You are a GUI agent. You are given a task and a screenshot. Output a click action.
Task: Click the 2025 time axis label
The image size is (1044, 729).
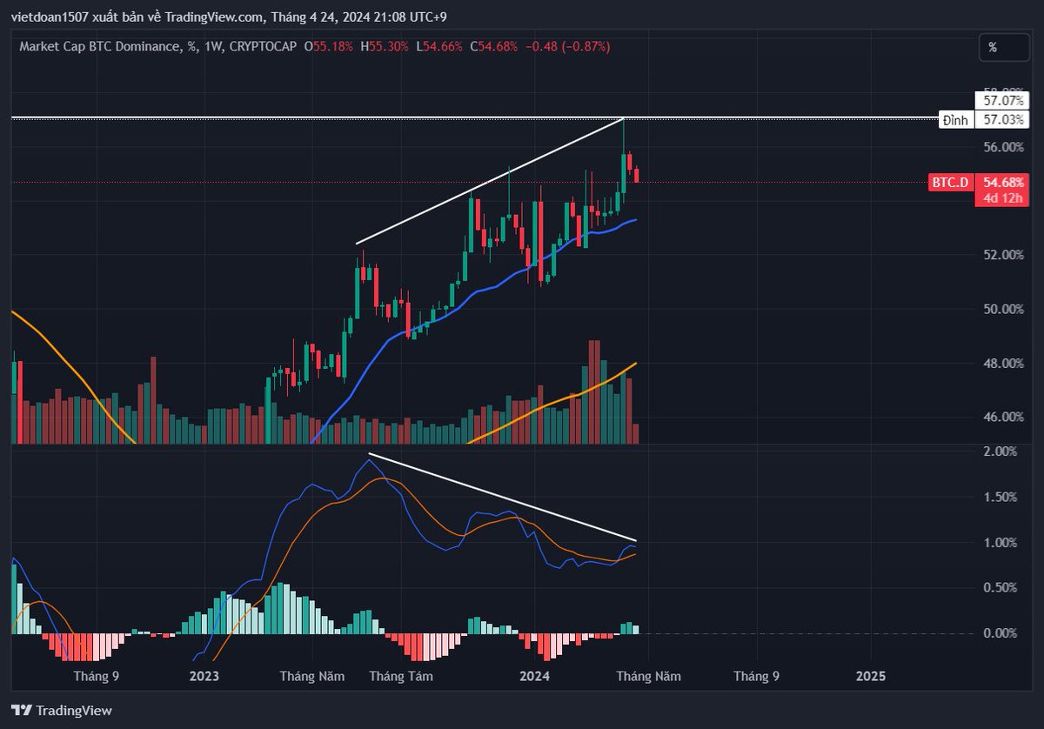pyautogui.click(x=871, y=676)
